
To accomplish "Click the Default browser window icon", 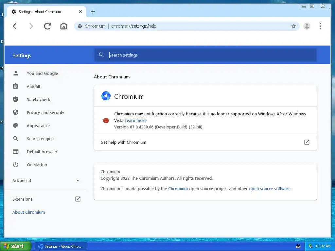I will point(16,152).
